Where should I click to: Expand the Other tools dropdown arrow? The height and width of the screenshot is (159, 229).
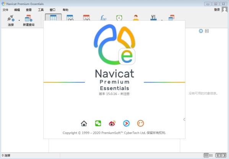(162, 20)
